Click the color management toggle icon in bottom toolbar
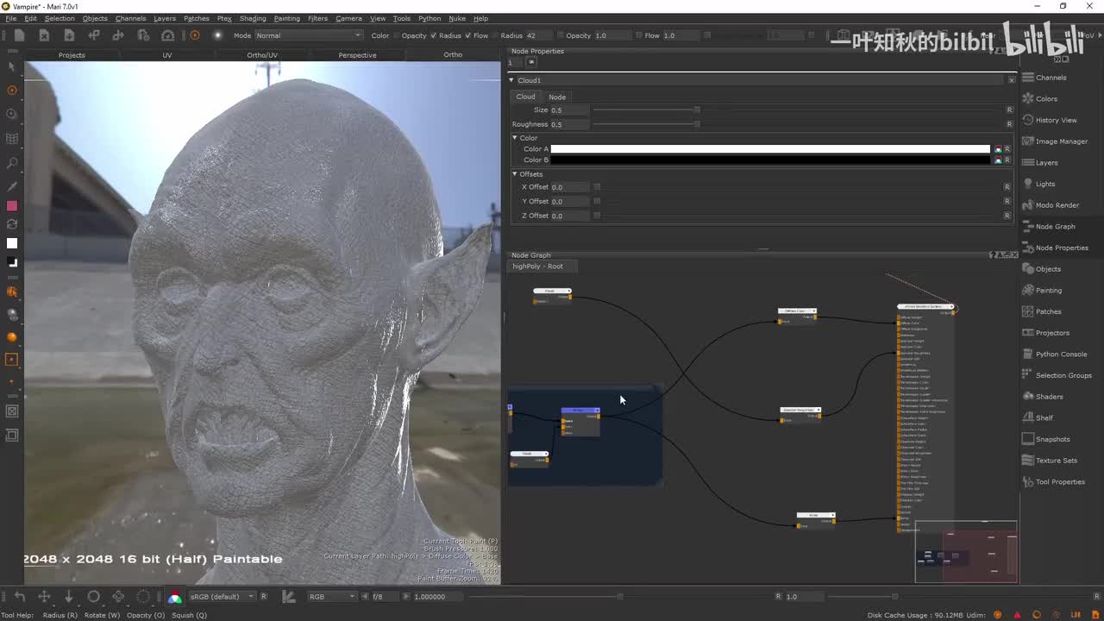The image size is (1104, 621). click(x=175, y=597)
